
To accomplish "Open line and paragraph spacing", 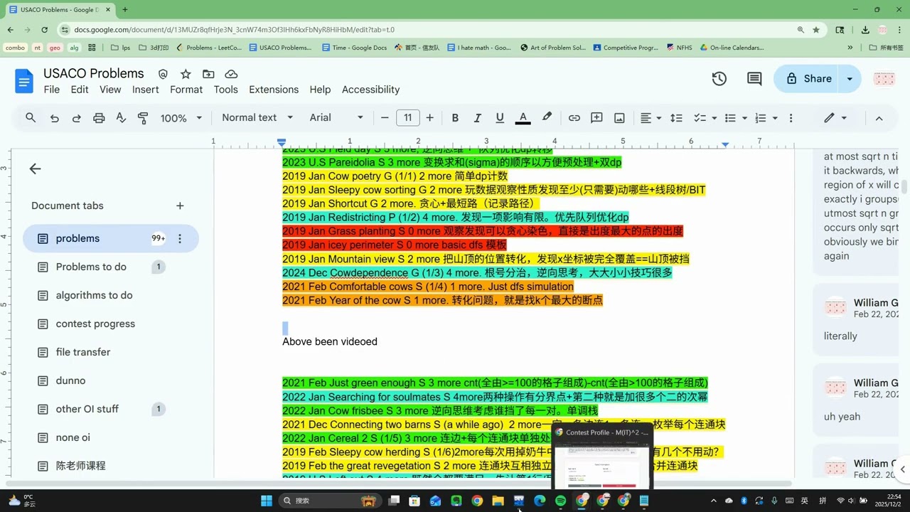I will click(676, 118).
